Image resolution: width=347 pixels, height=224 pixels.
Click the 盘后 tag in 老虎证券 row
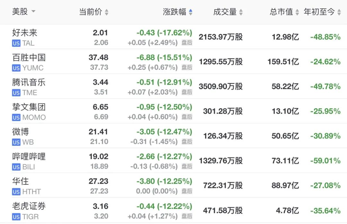tap(187, 216)
